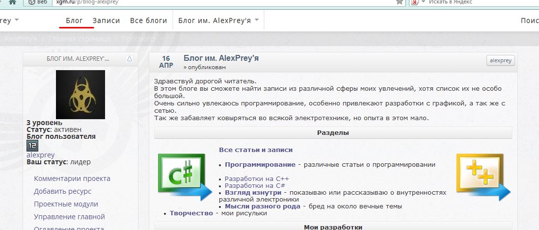Click the Главная страница breadcrumb
539x230 pixels.
(x=80, y=39)
